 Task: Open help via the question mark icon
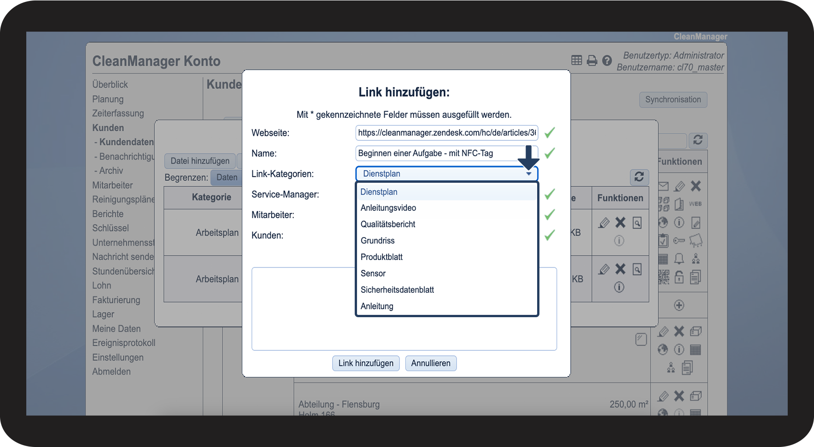click(x=607, y=60)
